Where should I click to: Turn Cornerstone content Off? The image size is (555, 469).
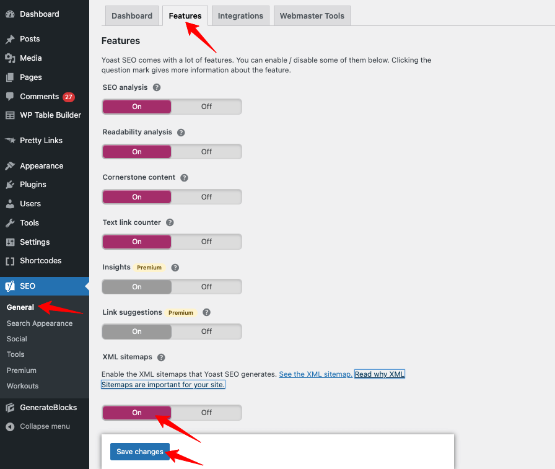[x=206, y=197]
